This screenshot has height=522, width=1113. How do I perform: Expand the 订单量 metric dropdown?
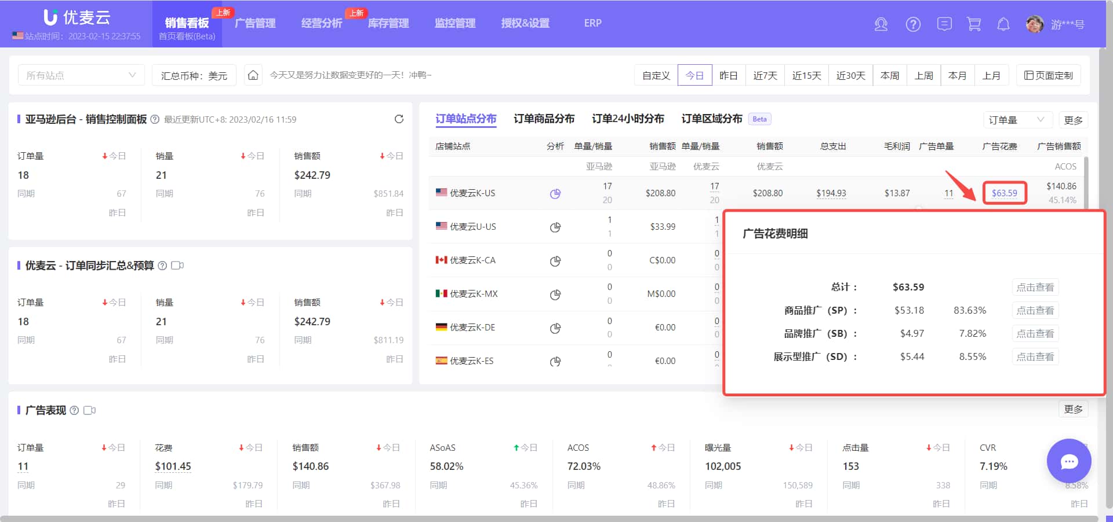[x=1017, y=120]
